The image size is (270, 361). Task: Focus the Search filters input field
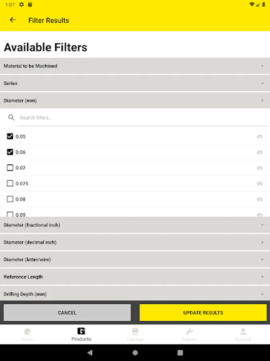(x=142, y=118)
